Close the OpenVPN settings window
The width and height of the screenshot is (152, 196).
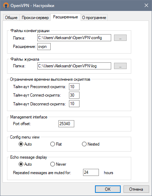146,5
